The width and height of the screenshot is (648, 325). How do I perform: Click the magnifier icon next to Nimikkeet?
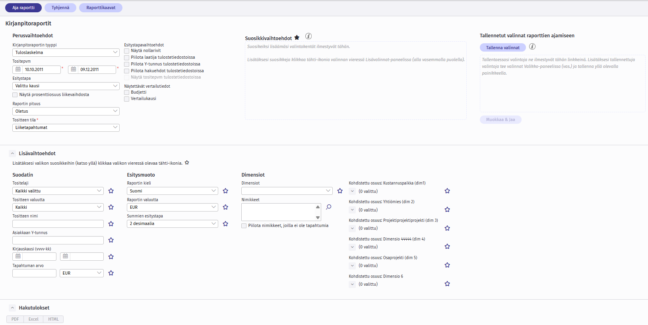coord(329,207)
